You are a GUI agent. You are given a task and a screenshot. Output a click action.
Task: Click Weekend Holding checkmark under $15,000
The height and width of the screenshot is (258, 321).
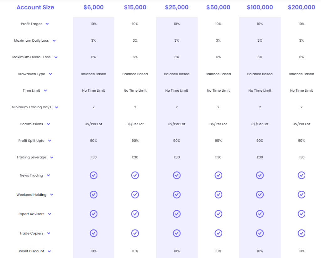[x=135, y=194]
